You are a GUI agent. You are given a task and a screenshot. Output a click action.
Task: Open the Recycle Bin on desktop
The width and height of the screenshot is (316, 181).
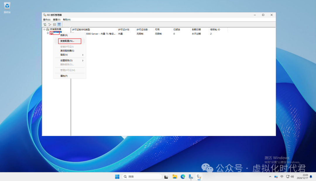pos(7,6)
